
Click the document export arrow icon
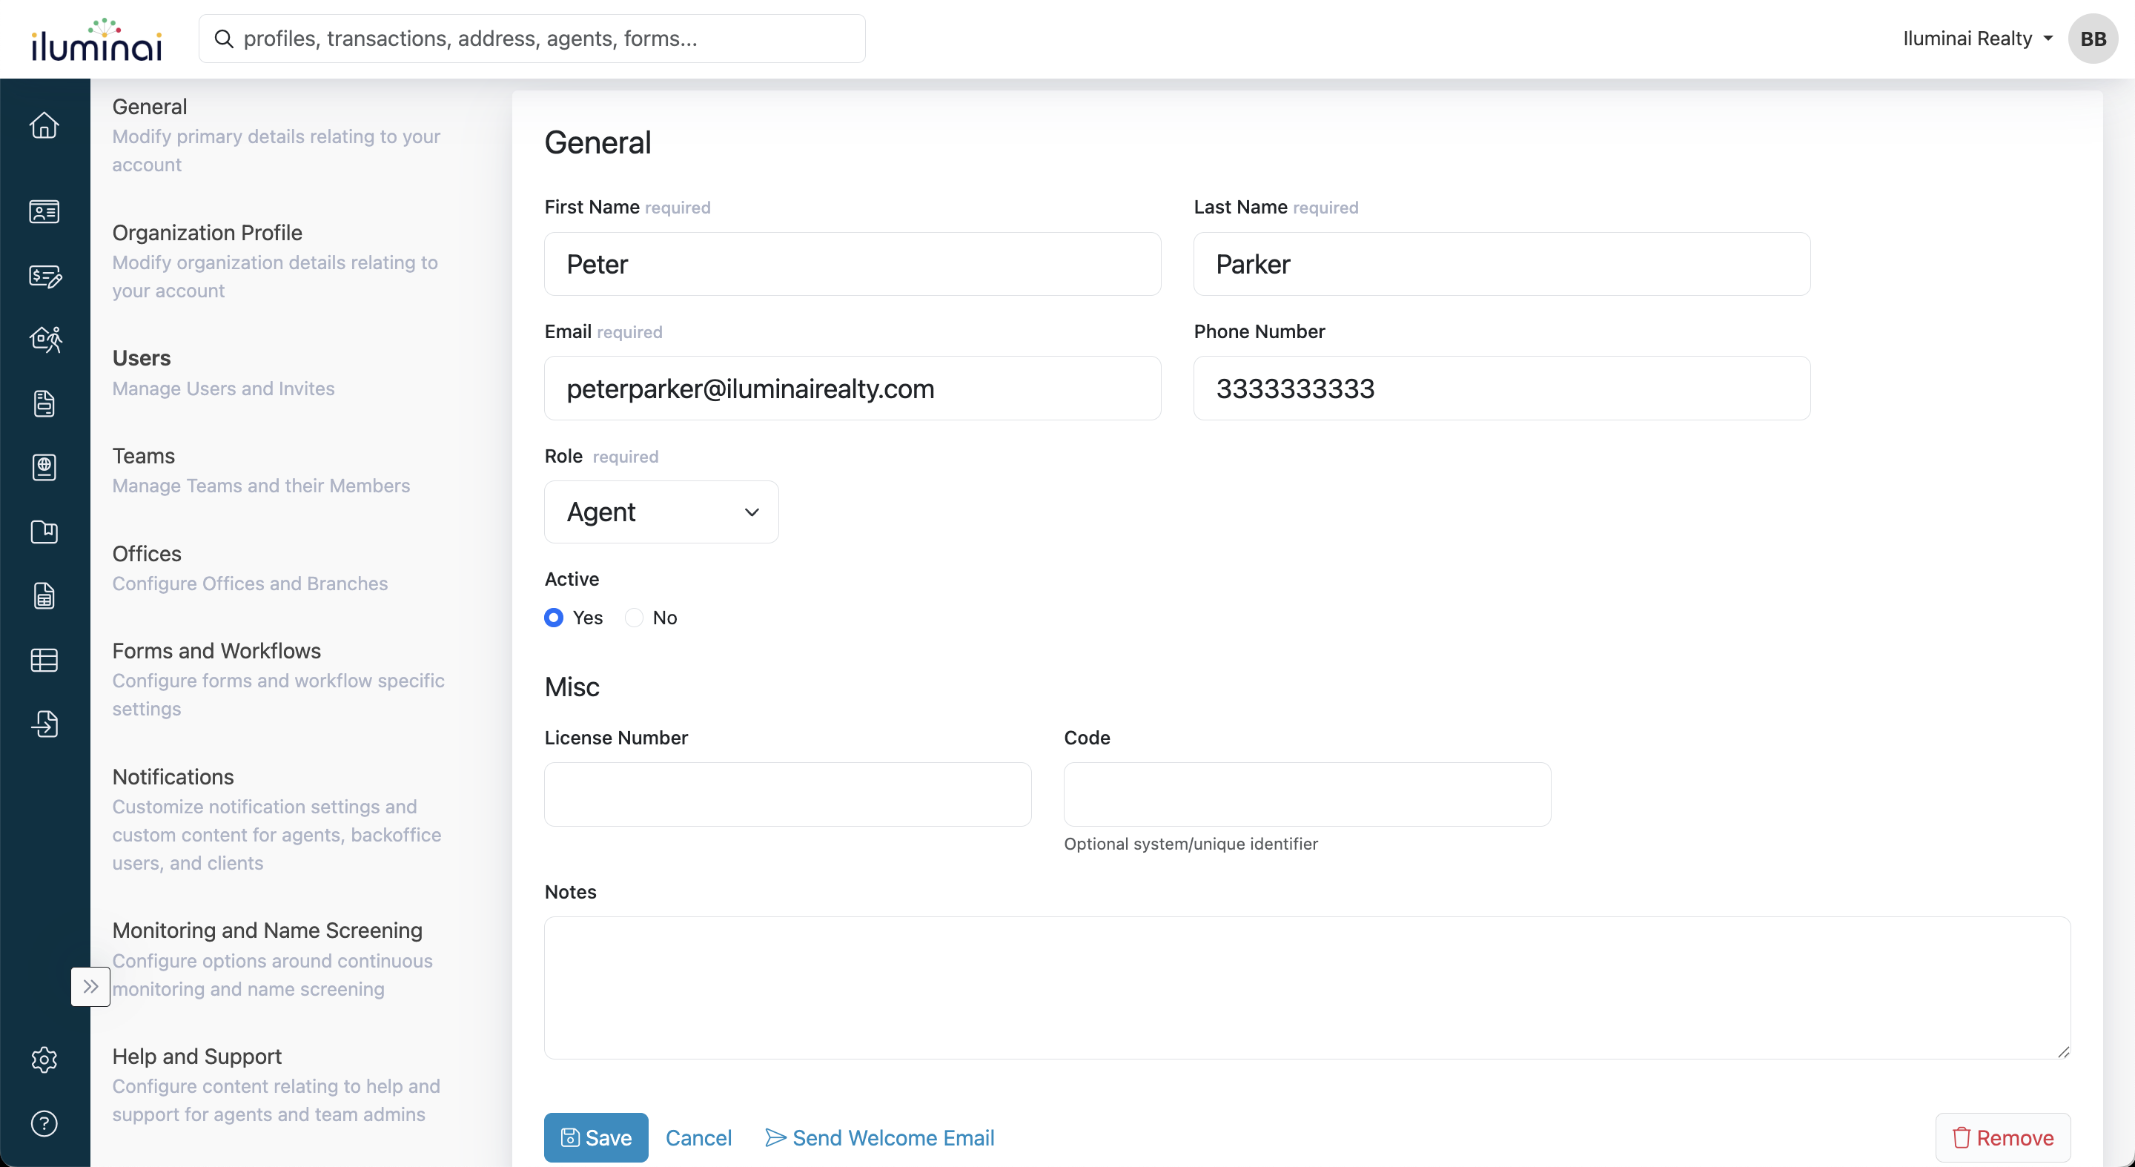pyautogui.click(x=44, y=724)
